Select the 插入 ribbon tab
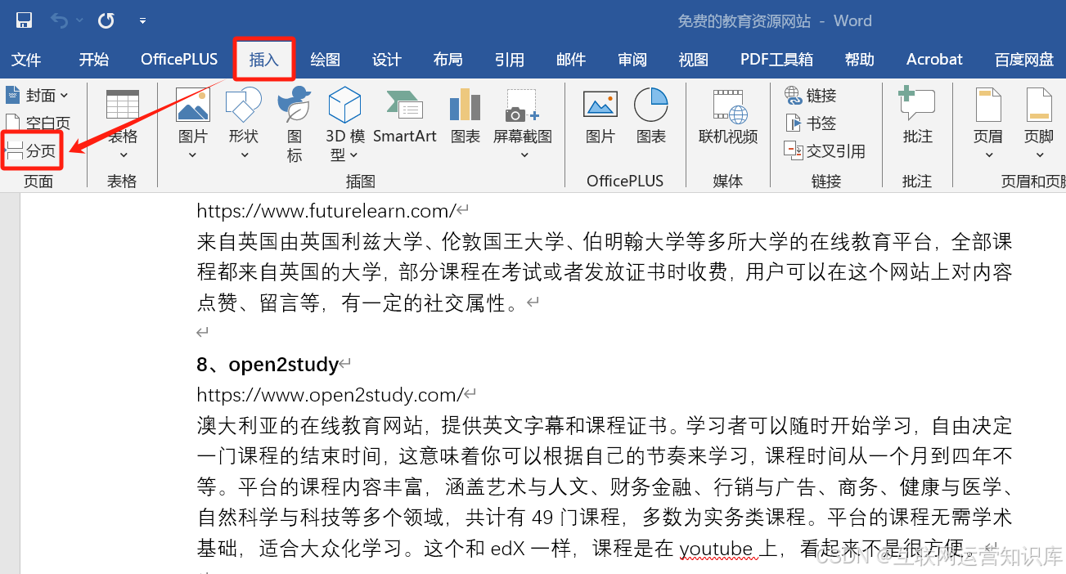1066x574 pixels. 264,60
